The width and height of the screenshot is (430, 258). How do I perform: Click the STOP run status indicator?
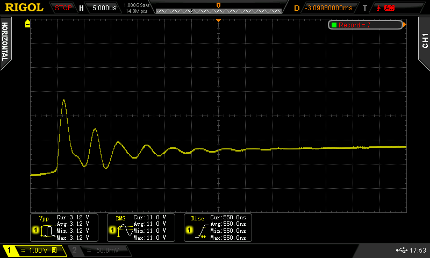tap(63, 8)
